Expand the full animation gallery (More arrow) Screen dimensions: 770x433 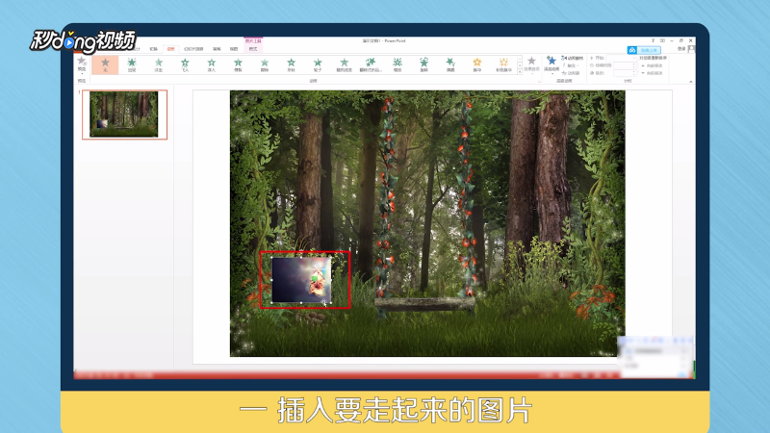pyautogui.click(x=520, y=71)
